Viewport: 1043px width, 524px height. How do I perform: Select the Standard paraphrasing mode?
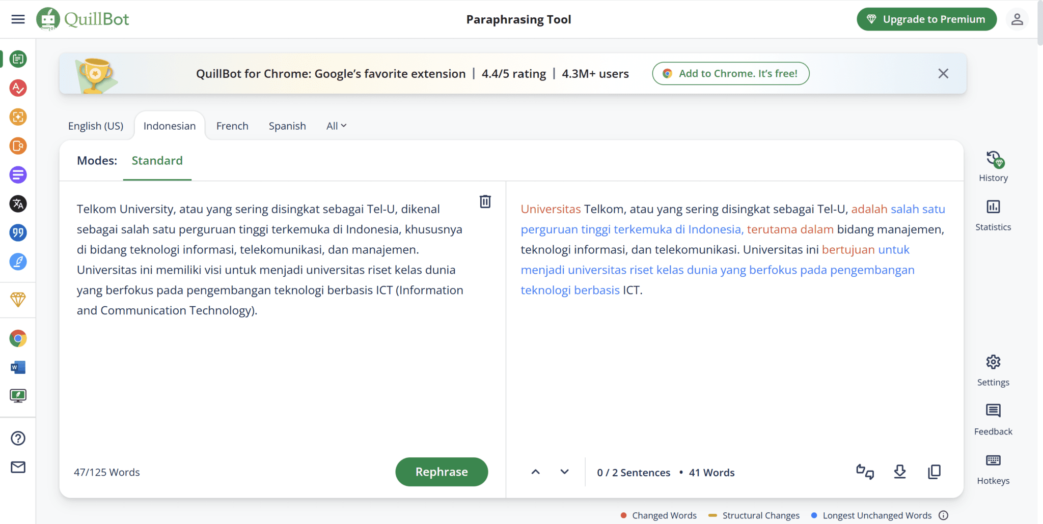click(157, 160)
